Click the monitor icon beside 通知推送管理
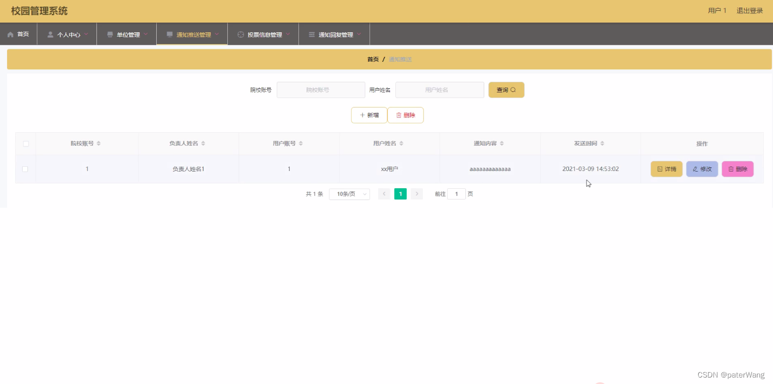 coord(170,34)
